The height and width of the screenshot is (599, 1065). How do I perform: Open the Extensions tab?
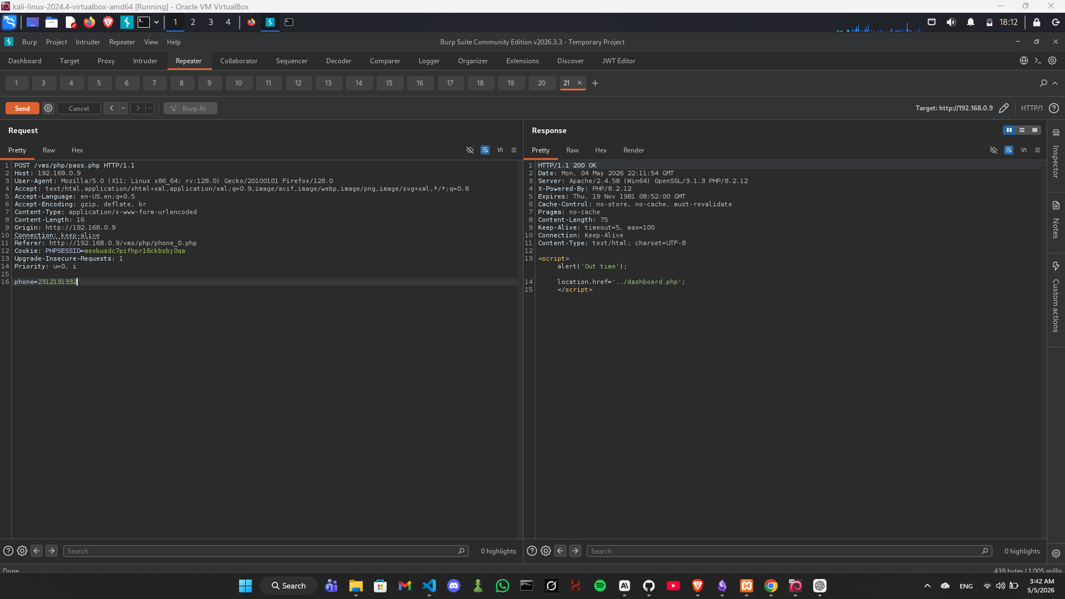click(x=523, y=61)
